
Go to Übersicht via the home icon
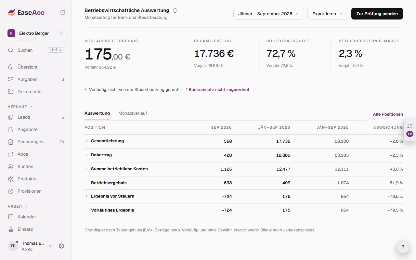(36, 67)
